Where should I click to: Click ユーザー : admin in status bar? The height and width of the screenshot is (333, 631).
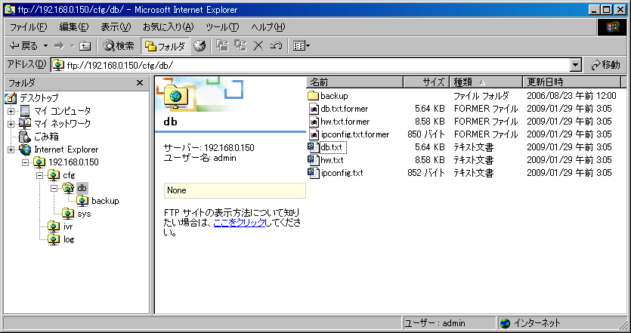(435, 323)
